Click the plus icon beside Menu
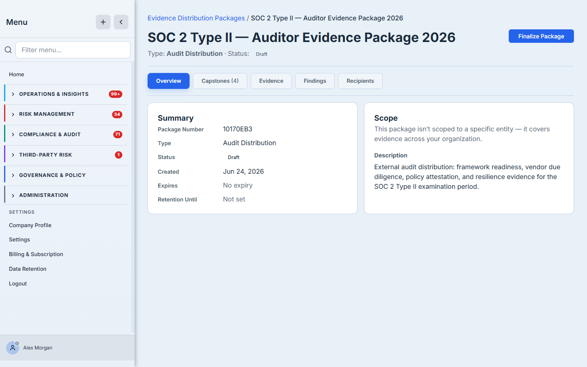Screen dimensions: 587x367 click(103, 22)
